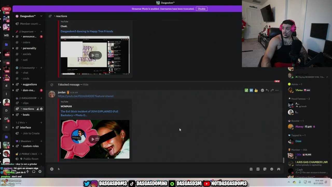
Task: Open the Evil Stick Incident video title link
Action: (89, 113)
